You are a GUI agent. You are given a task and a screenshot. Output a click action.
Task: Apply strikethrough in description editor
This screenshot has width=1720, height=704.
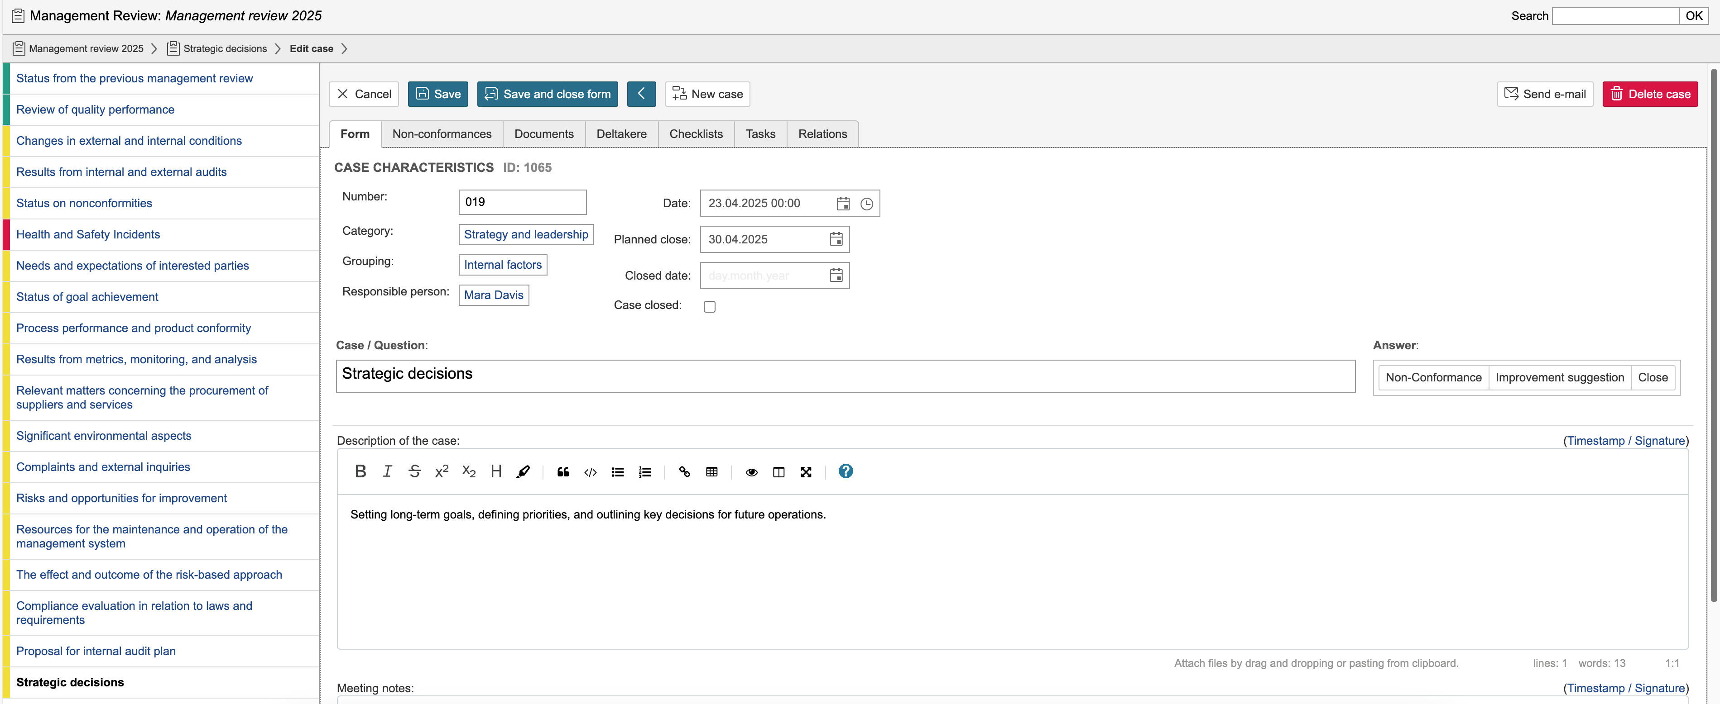coord(414,472)
